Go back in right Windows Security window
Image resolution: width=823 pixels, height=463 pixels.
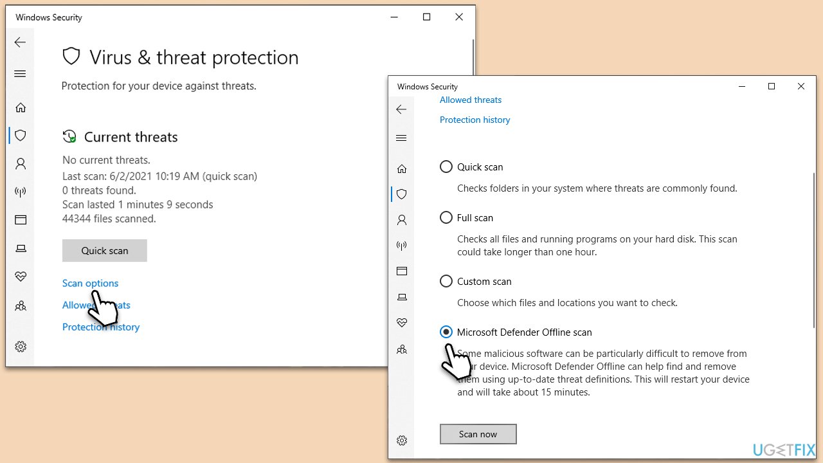401,109
